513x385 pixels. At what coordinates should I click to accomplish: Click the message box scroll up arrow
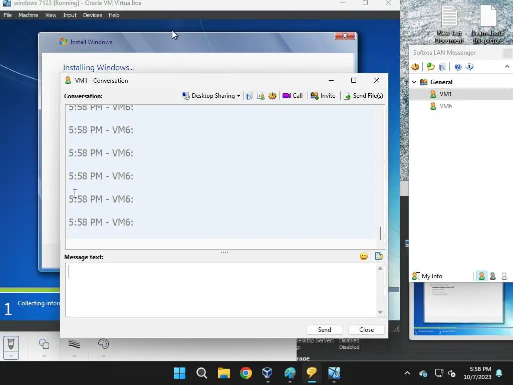click(x=380, y=268)
